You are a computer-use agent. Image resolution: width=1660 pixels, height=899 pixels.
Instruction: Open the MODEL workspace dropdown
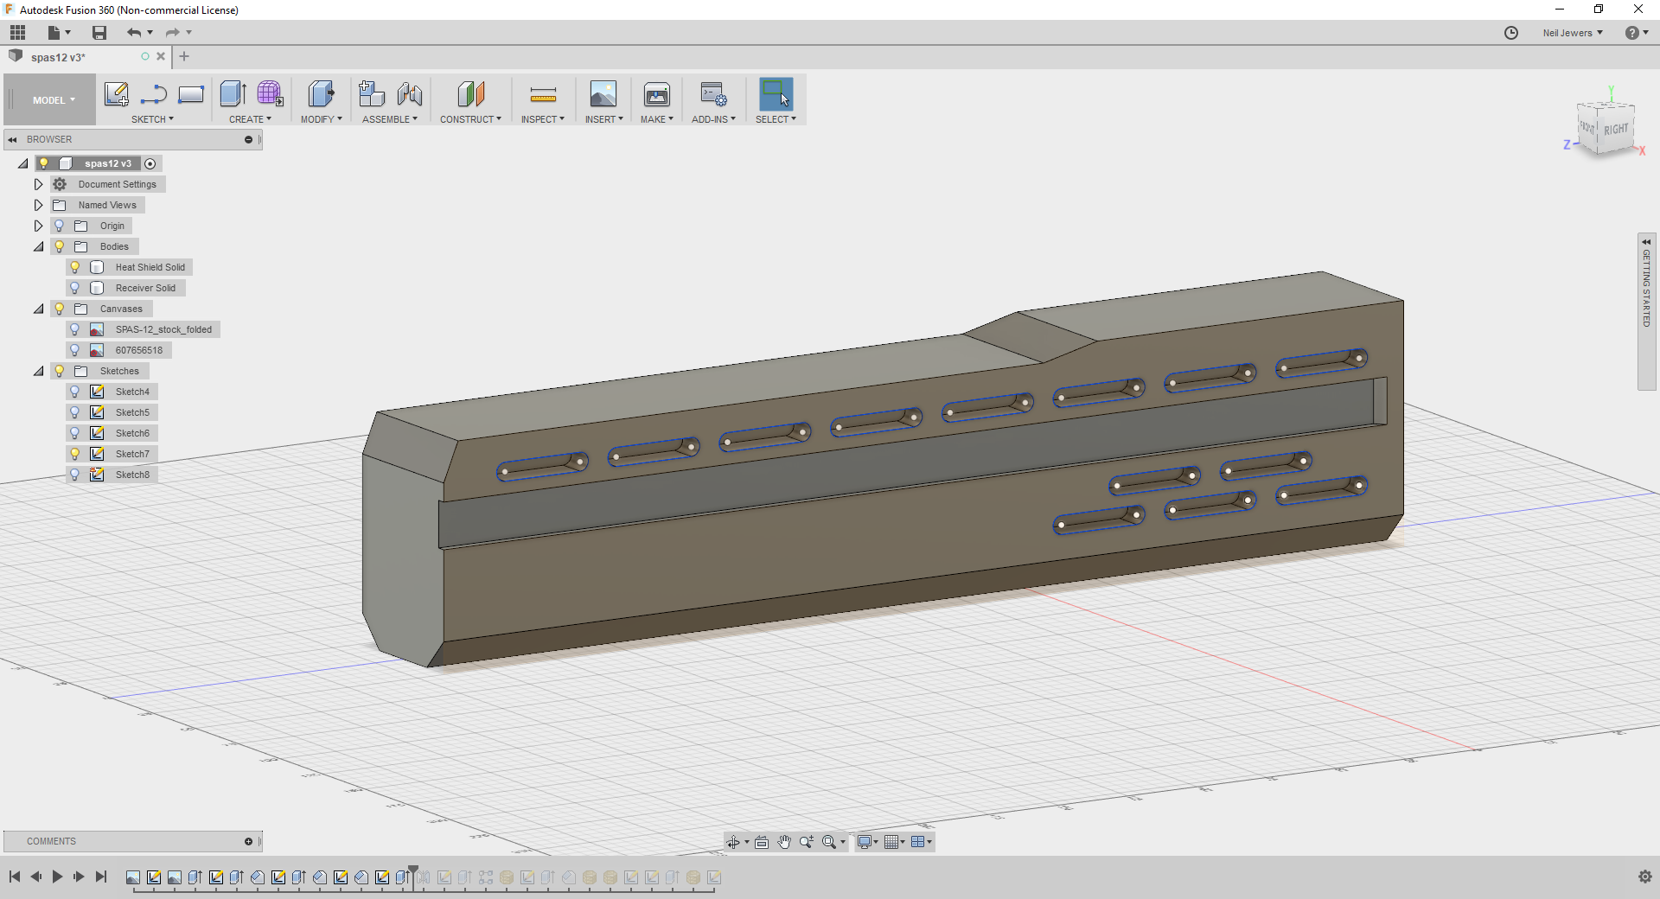click(x=54, y=100)
